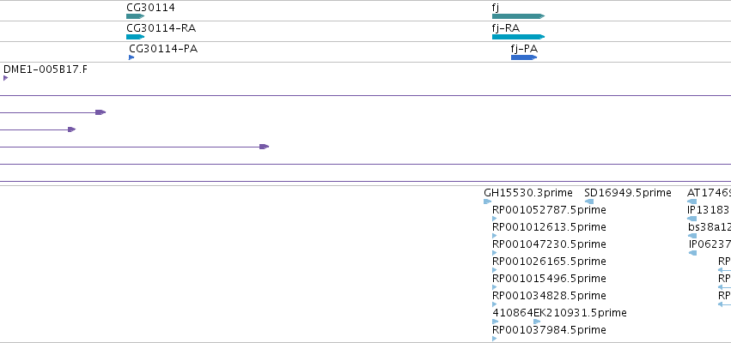Click the bs38a12 left-pointing EST arrow
Screen dimensions: 731x343
(x=692, y=236)
